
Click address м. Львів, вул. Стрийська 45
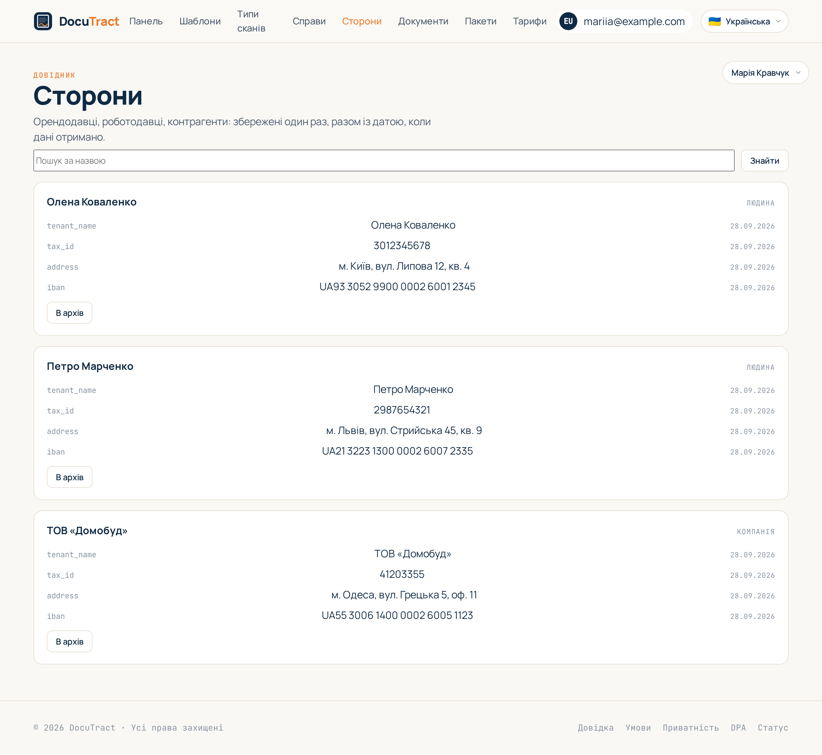pos(404,430)
